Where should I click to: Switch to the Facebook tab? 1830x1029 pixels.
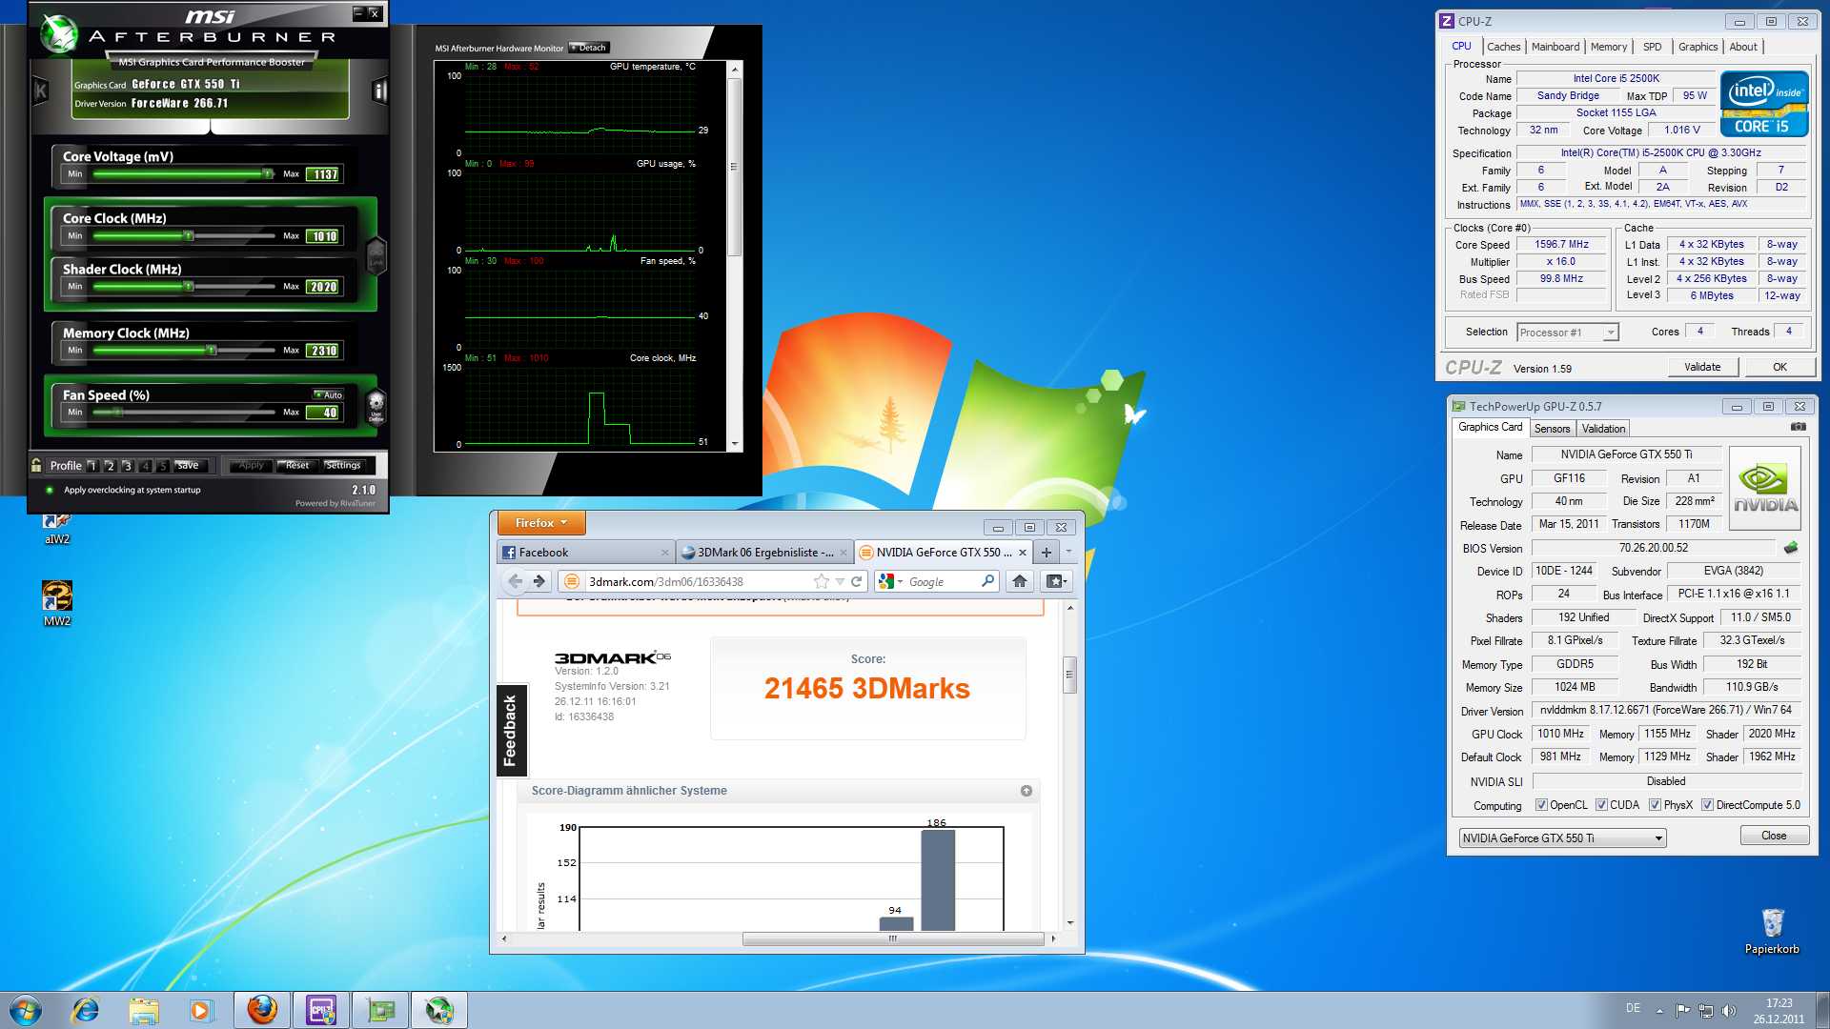coord(585,553)
